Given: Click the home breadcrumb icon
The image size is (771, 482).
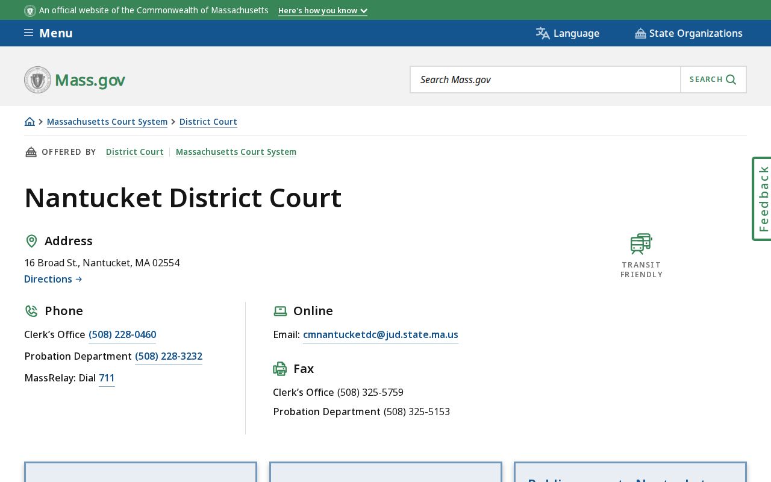Looking at the screenshot, I should point(30,122).
